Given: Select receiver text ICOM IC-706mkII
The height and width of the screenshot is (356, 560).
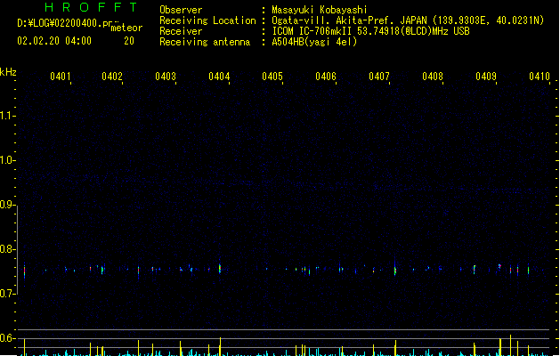Looking at the screenshot, I should [312, 31].
